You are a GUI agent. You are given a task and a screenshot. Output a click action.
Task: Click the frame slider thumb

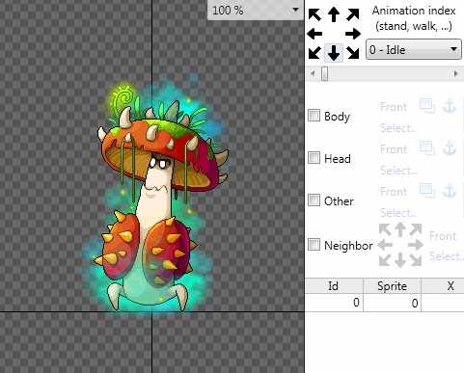pos(325,73)
